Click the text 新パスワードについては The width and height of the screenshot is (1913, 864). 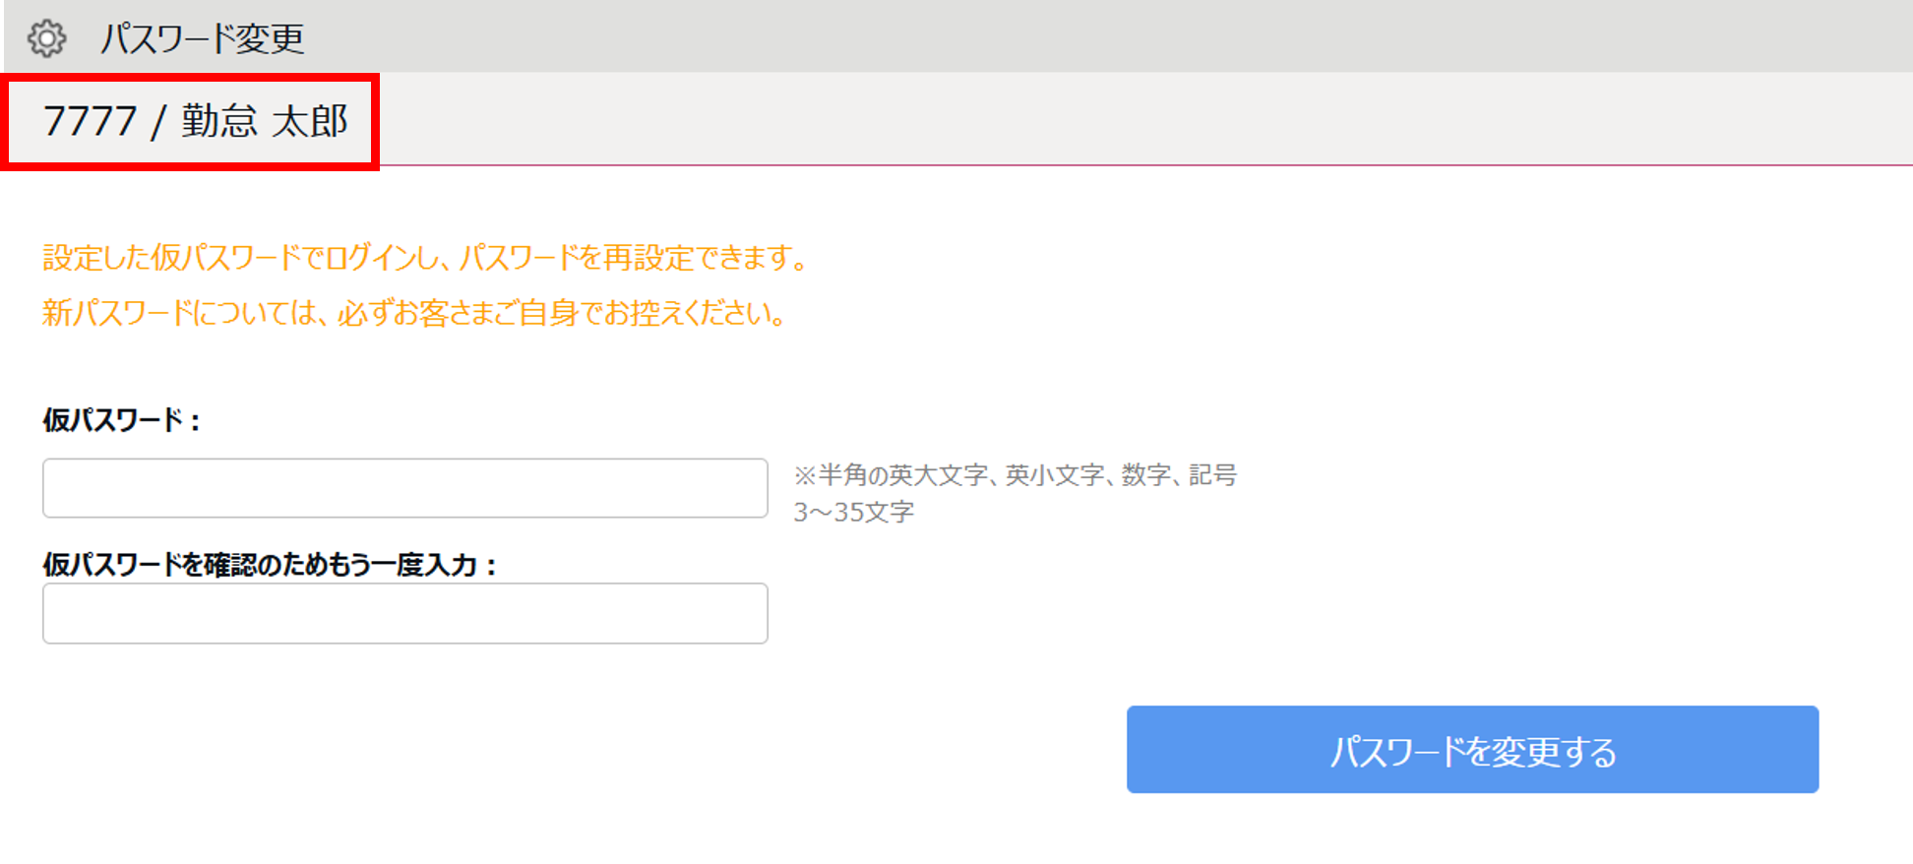[x=181, y=313]
